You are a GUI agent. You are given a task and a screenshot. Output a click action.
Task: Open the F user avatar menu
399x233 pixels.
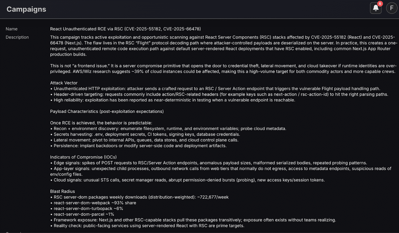pyautogui.click(x=392, y=8)
